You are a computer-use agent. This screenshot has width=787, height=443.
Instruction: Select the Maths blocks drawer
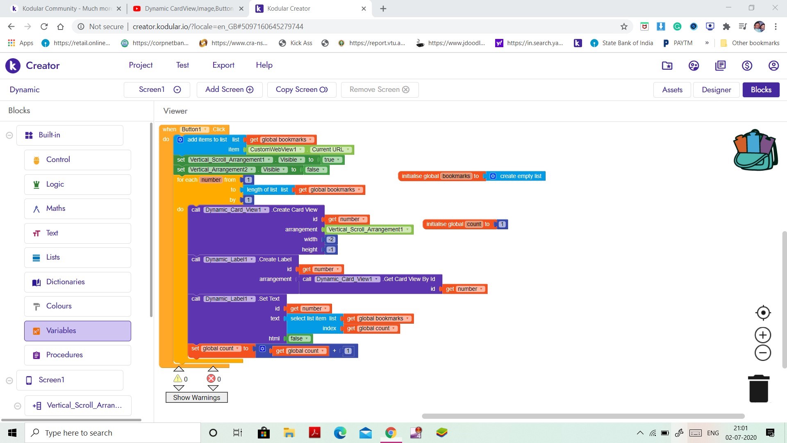[x=77, y=209]
